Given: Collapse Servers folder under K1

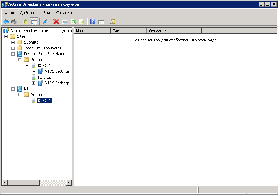Looking at the screenshot, I should click(x=20, y=95).
